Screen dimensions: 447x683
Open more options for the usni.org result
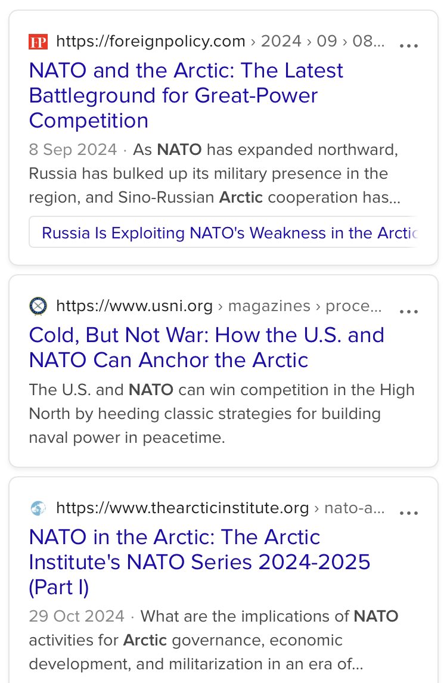(409, 311)
